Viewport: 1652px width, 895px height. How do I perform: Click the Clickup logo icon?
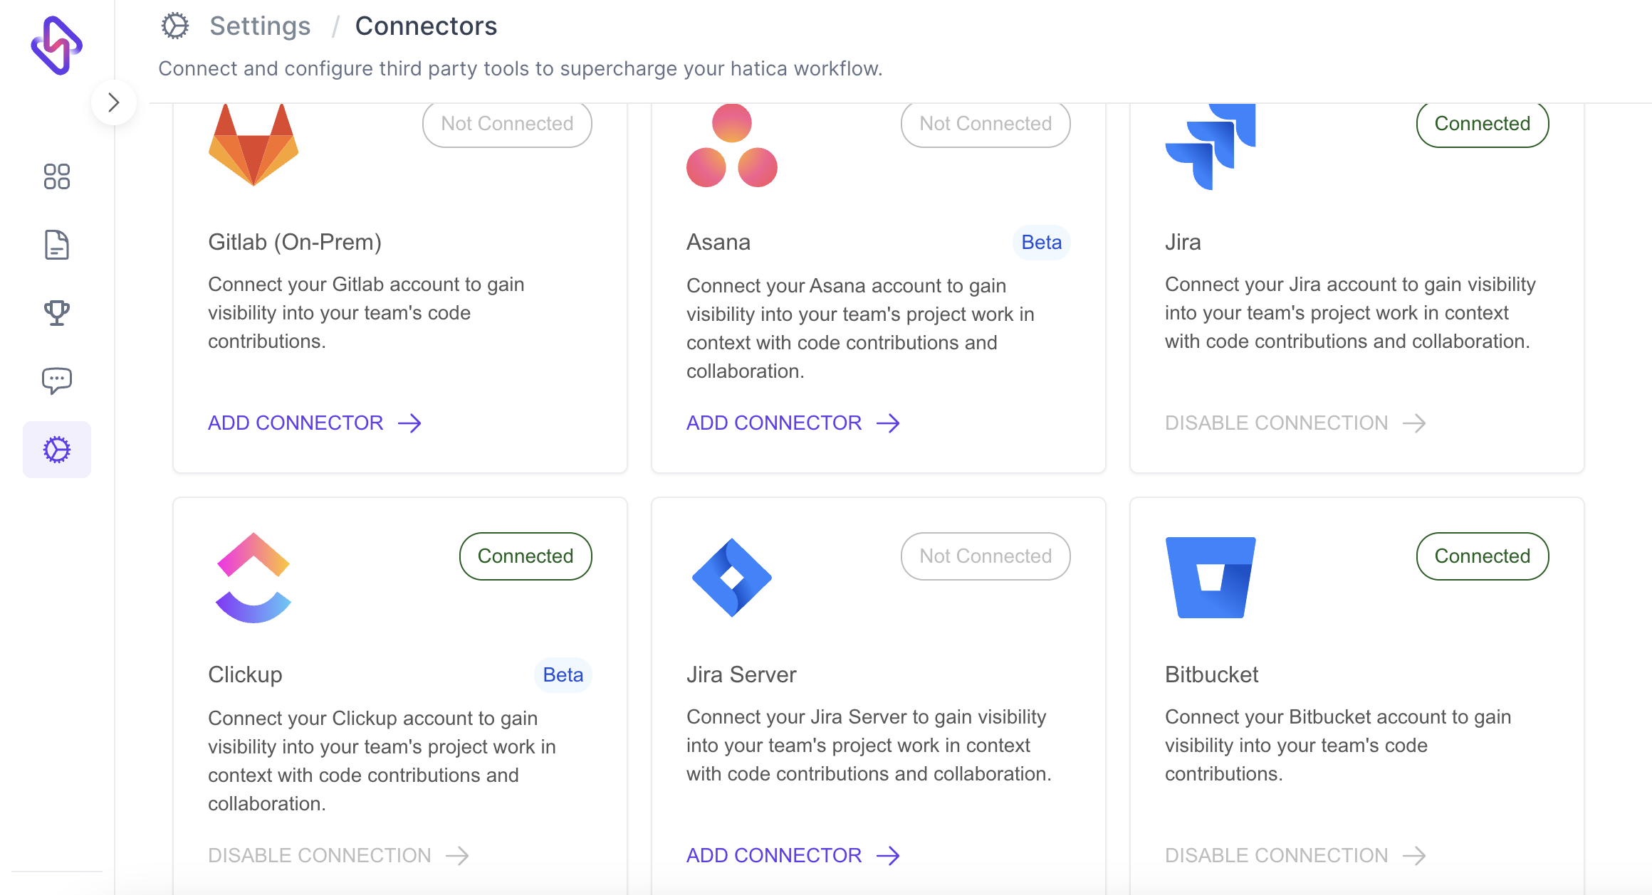click(x=253, y=576)
